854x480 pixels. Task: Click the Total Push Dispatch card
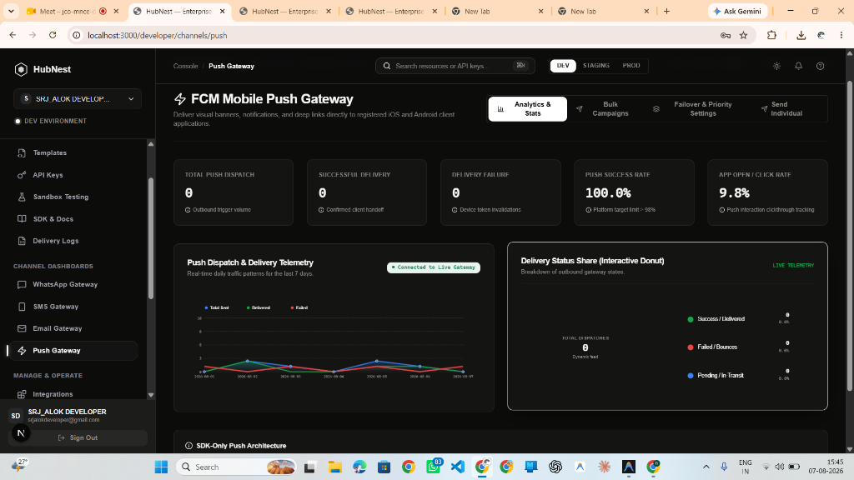[x=234, y=192]
